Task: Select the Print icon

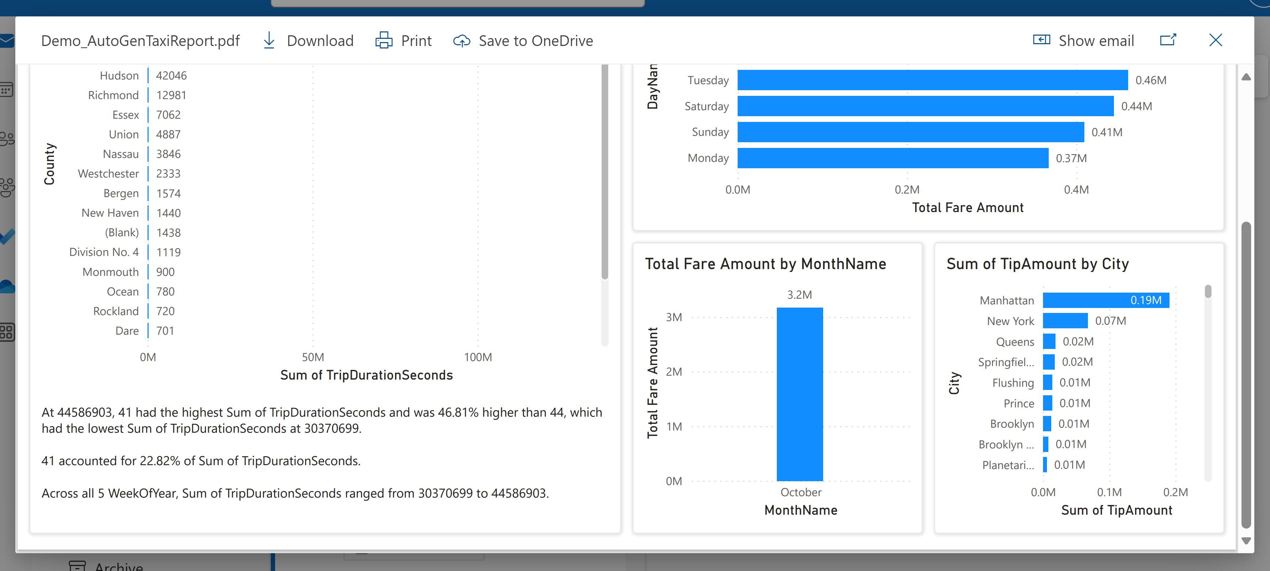Action: pyautogui.click(x=384, y=40)
